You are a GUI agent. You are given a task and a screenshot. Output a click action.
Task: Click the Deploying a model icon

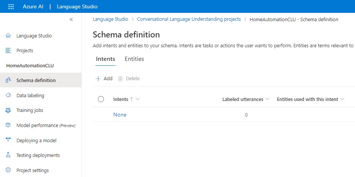click(x=8, y=140)
